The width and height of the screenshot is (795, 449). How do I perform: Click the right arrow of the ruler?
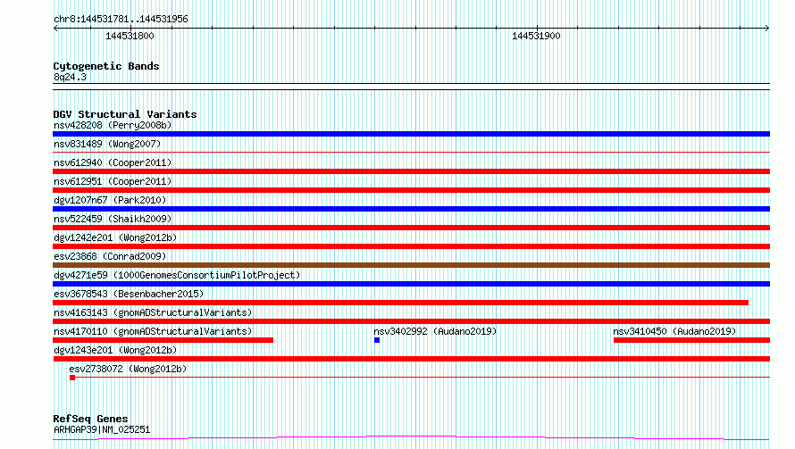click(x=767, y=29)
